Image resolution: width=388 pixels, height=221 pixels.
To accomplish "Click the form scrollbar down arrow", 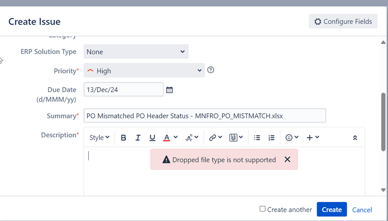I will pos(383,190).
